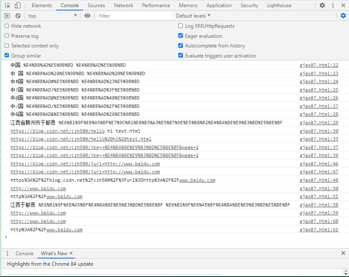Open the top context dropdown

52,15
